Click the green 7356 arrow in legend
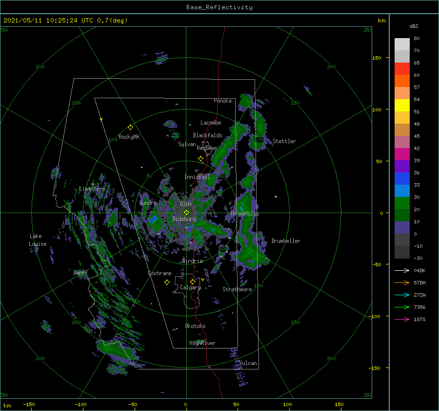Screen dimensions: 439x411 [402, 307]
